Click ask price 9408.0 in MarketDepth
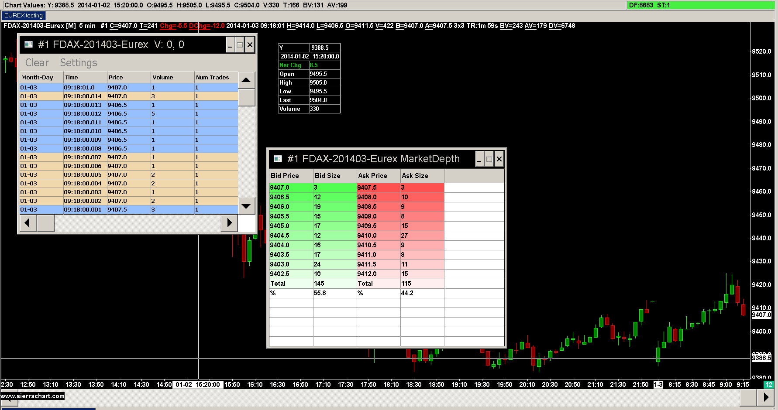Screen dimensions: 778x410 point(379,197)
